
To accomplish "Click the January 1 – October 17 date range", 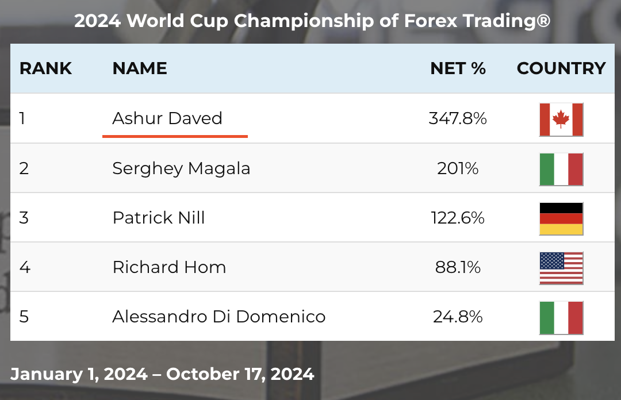I will click(x=162, y=374).
